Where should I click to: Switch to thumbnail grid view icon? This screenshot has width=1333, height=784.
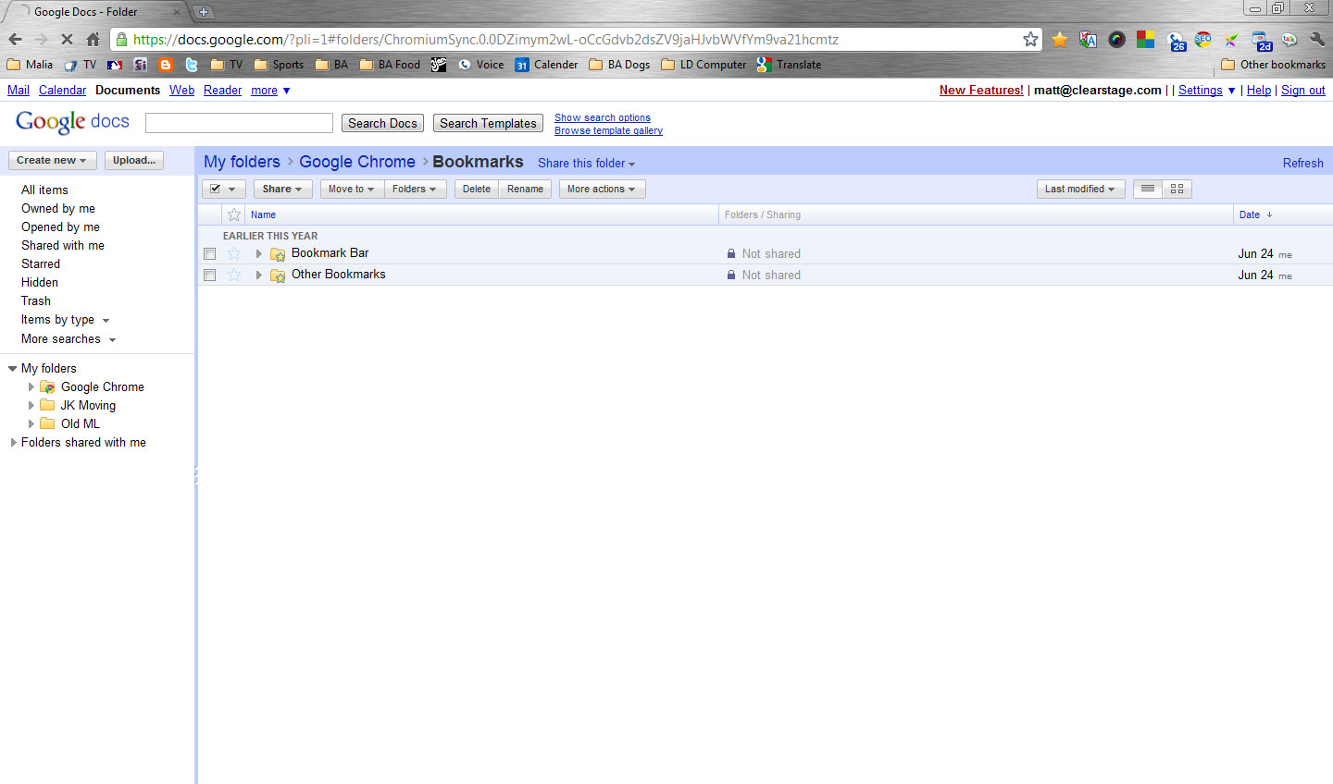click(x=1177, y=189)
